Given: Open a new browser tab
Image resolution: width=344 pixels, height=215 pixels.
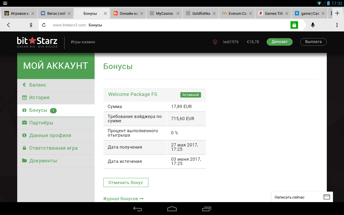Looking at the screenshot, I should [337, 13].
